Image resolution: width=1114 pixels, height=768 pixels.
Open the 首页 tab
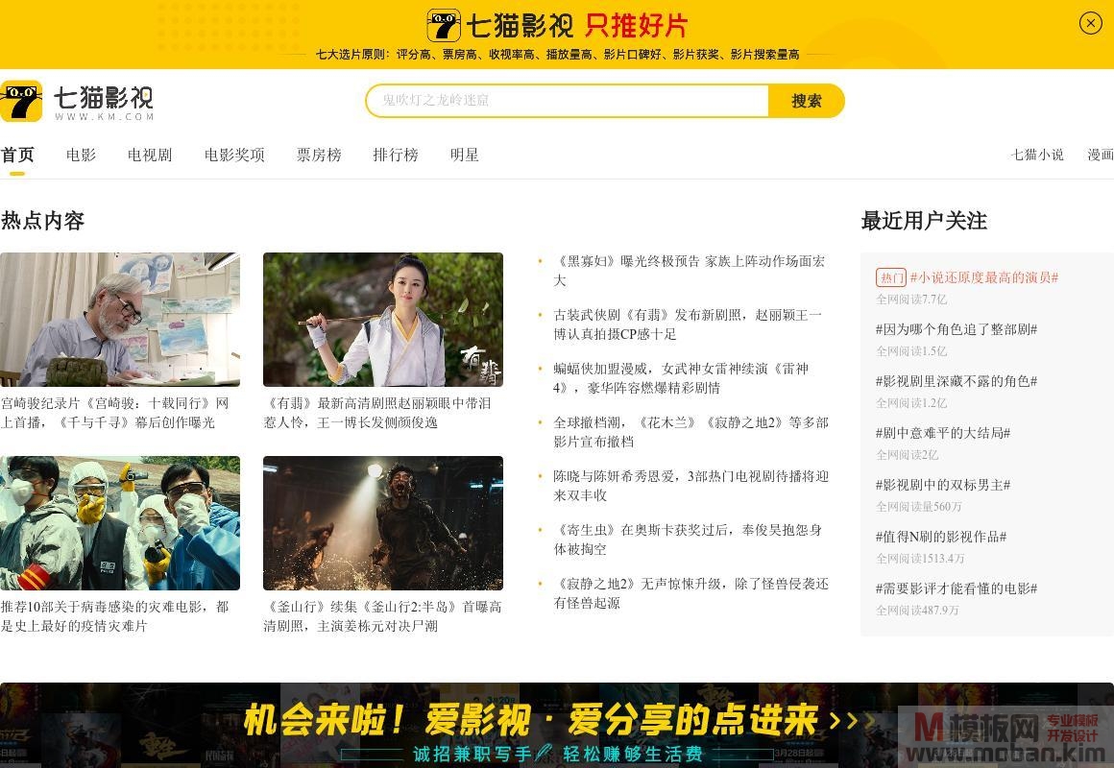tap(17, 155)
